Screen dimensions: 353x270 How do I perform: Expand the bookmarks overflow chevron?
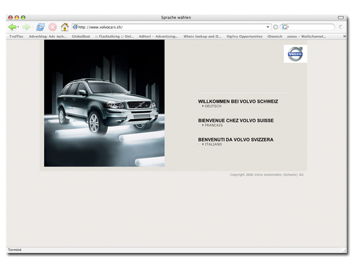click(x=345, y=36)
